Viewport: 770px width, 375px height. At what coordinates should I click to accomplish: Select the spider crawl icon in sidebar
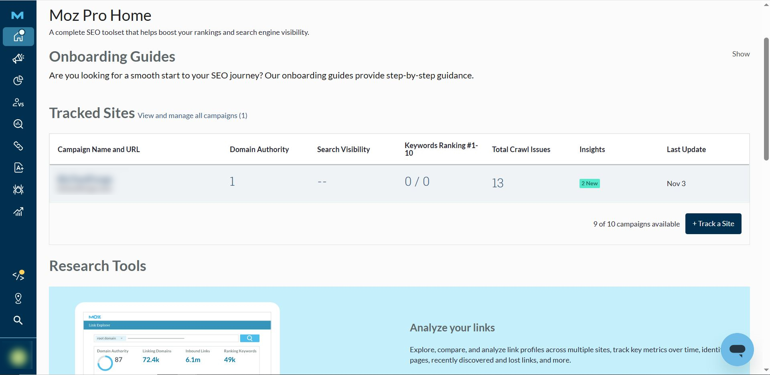tap(18, 190)
